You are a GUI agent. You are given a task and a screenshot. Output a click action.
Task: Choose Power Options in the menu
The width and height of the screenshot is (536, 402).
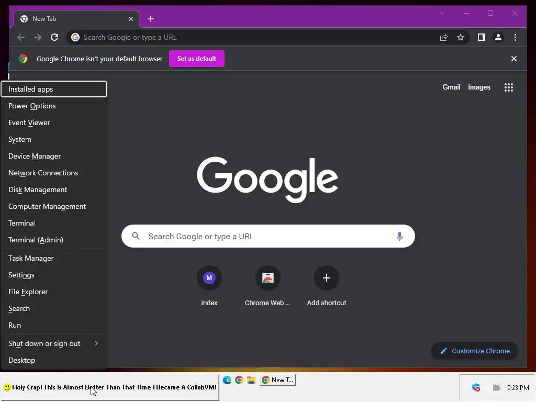(54, 106)
